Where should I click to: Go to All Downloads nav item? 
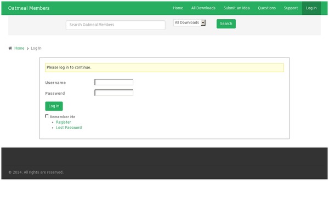point(203,8)
